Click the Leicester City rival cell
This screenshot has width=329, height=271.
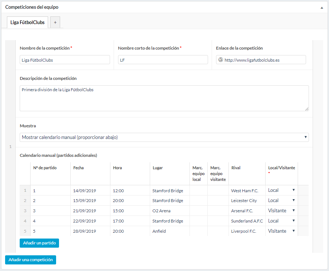(247, 201)
